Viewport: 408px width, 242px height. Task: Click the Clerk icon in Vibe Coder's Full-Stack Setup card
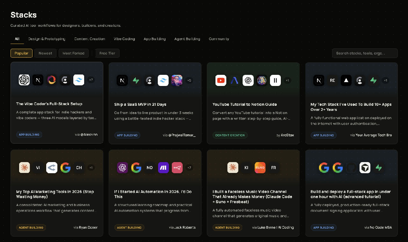(x=65, y=80)
